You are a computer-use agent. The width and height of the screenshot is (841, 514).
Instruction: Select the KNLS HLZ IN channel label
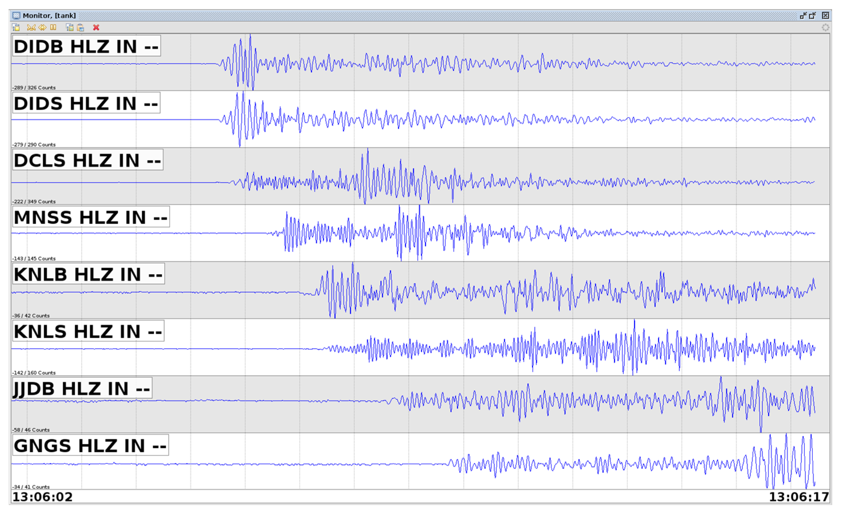[88, 331]
